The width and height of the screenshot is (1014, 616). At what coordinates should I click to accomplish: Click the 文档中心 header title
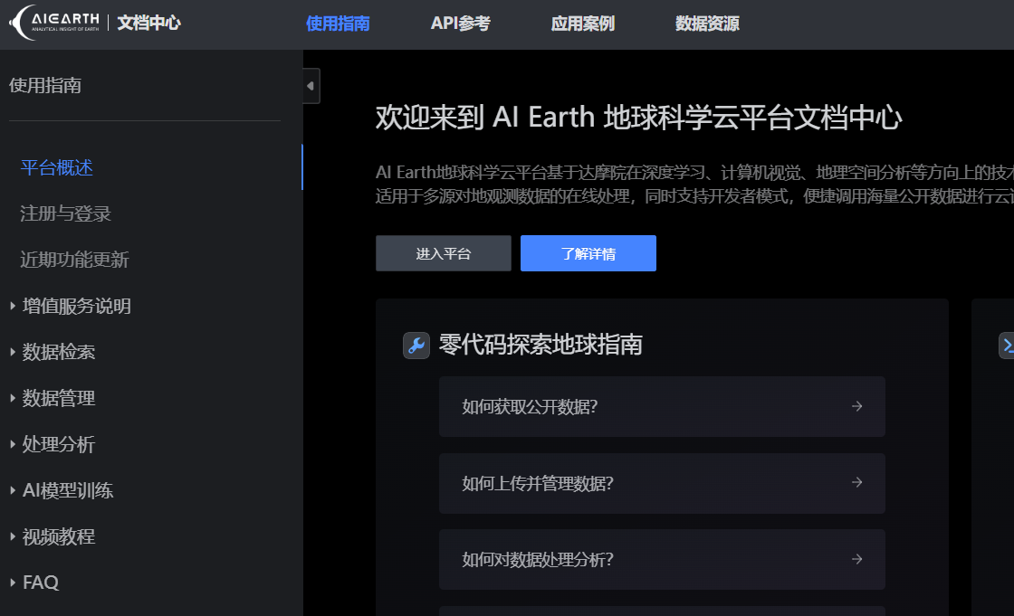click(x=148, y=23)
